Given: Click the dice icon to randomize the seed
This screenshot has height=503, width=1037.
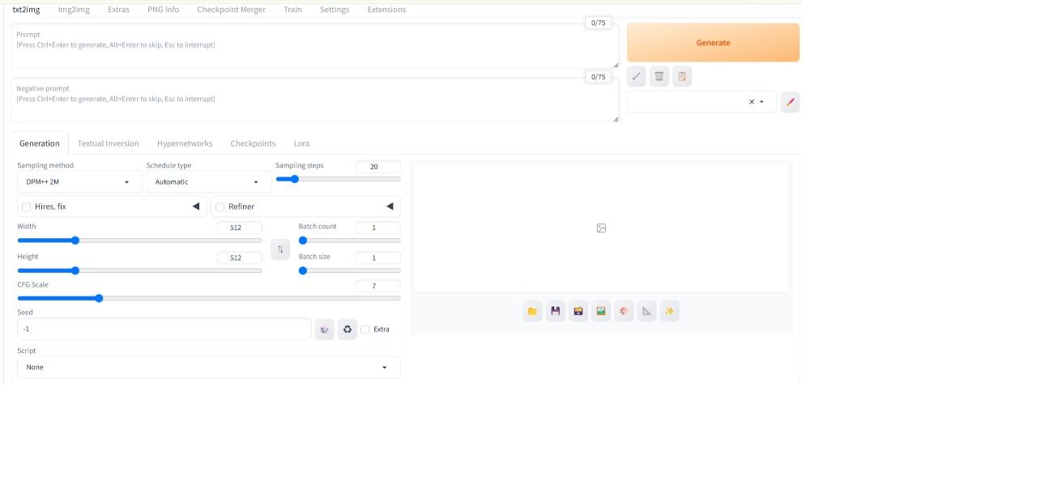Looking at the screenshot, I should 324,330.
